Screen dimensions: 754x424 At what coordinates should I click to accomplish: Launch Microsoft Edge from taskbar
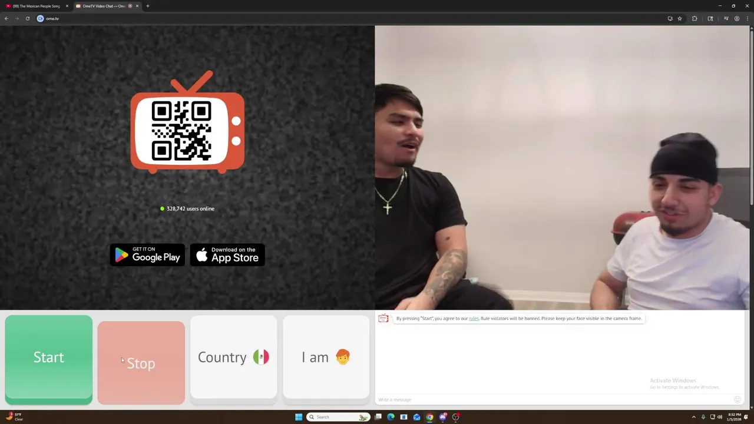click(x=391, y=417)
